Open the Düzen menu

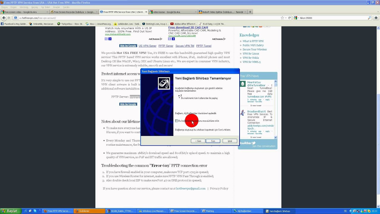14,7
